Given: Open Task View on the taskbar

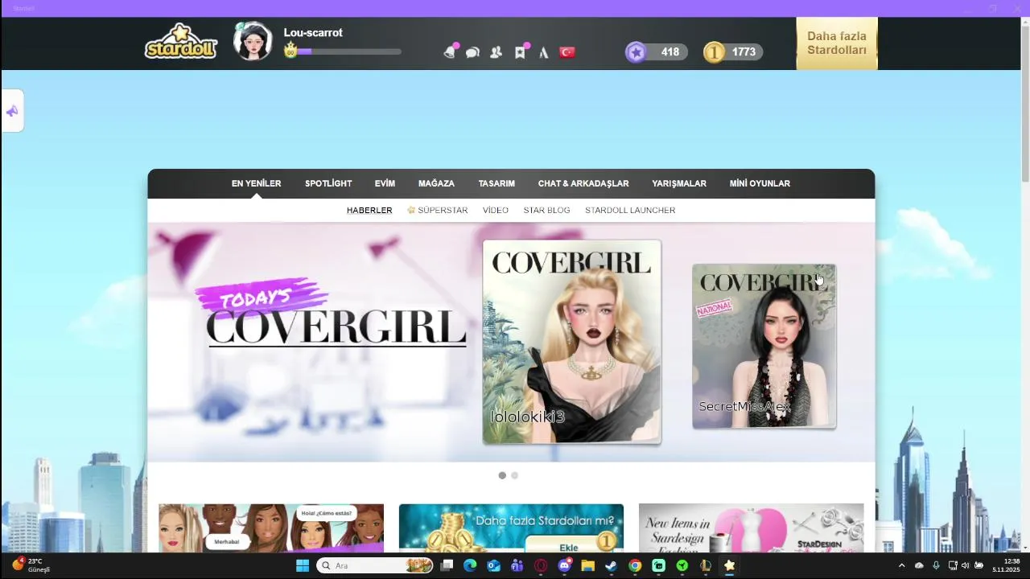Looking at the screenshot, I should coord(447,565).
